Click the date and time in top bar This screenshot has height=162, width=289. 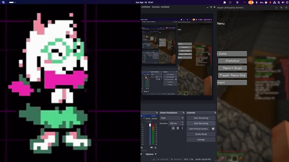click(144, 2)
